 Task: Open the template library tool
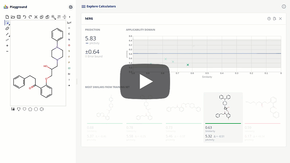(x=13, y=109)
